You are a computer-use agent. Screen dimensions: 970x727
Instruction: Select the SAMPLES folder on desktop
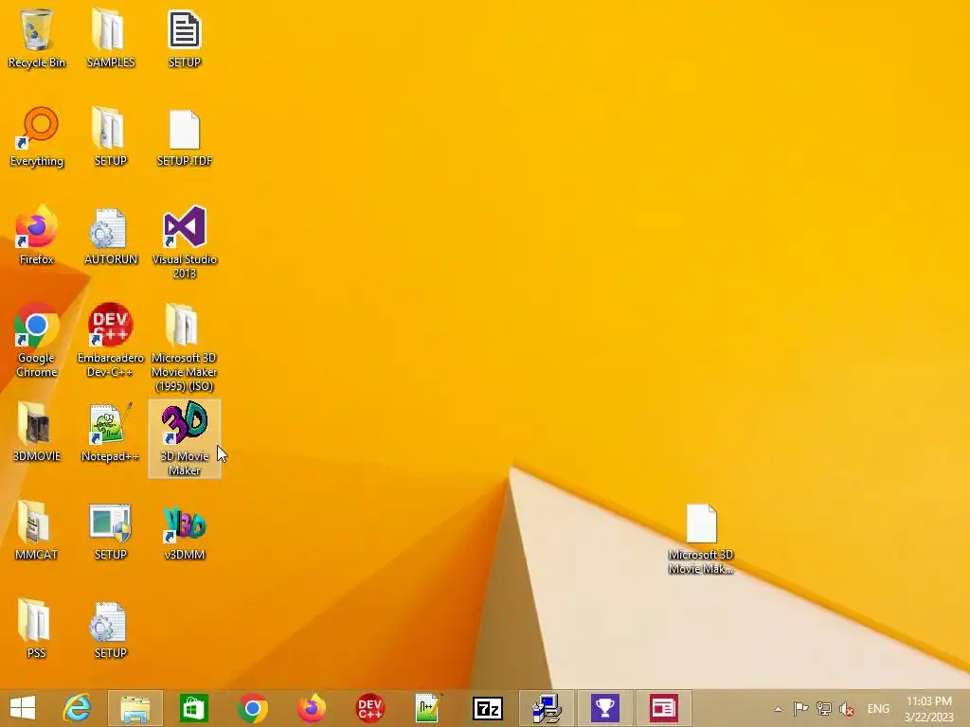(110, 38)
